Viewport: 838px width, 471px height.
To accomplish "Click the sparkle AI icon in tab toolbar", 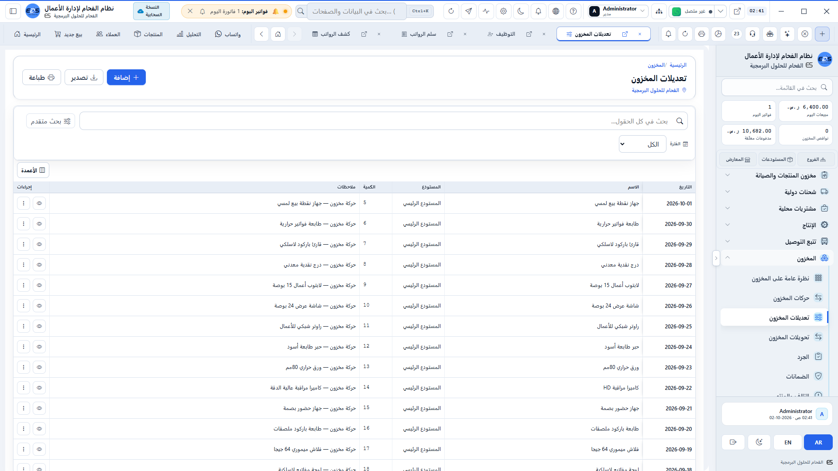I will click(x=787, y=34).
